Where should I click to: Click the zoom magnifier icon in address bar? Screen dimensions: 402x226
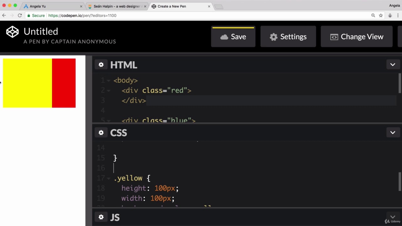pos(373,15)
